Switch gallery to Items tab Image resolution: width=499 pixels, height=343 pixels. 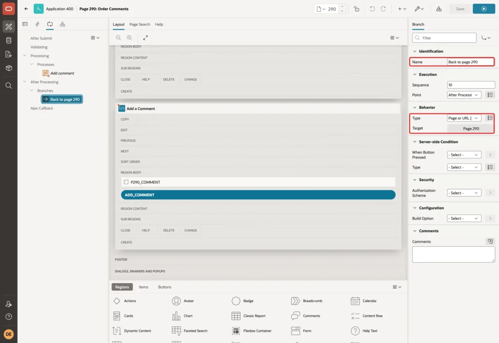coord(144,287)
